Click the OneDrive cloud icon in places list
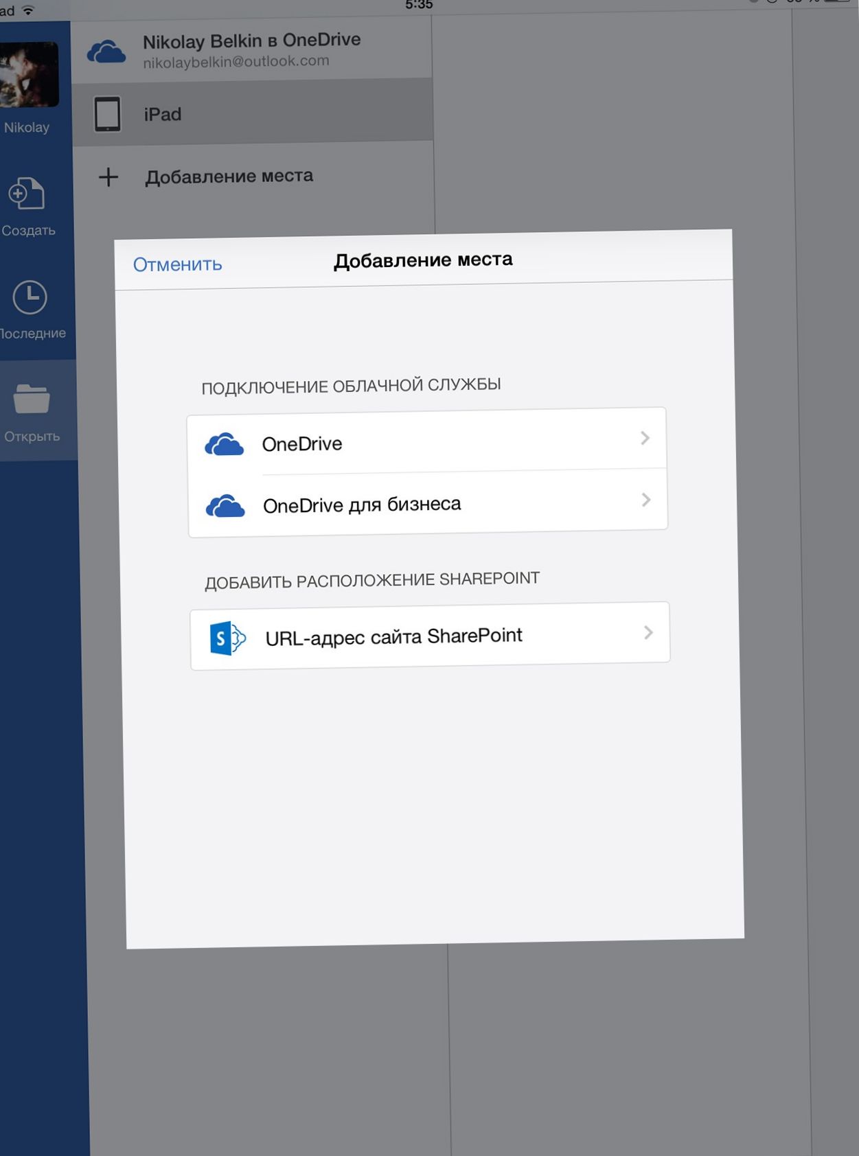The height and width of the screenshot is (1156, 859). point(106,52)
